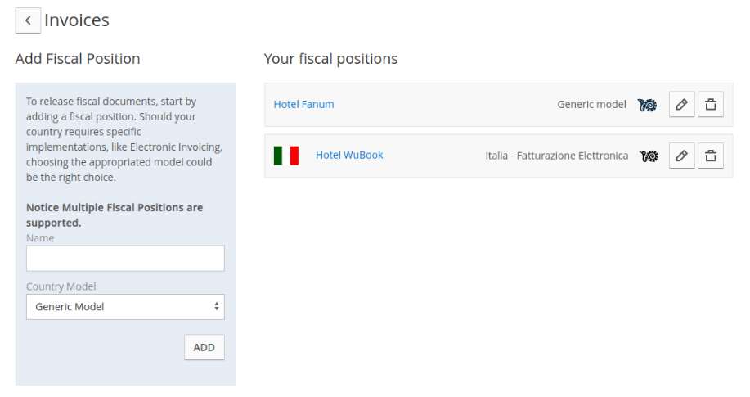Click the Add Fiscal Position heading

pos(78,59)
